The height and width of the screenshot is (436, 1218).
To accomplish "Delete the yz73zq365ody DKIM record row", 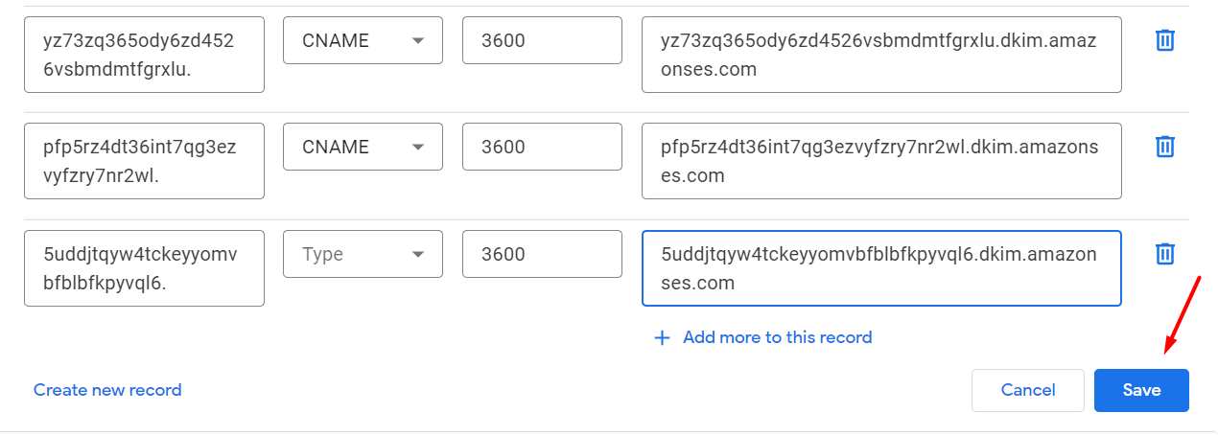I will click(1164, 40).
